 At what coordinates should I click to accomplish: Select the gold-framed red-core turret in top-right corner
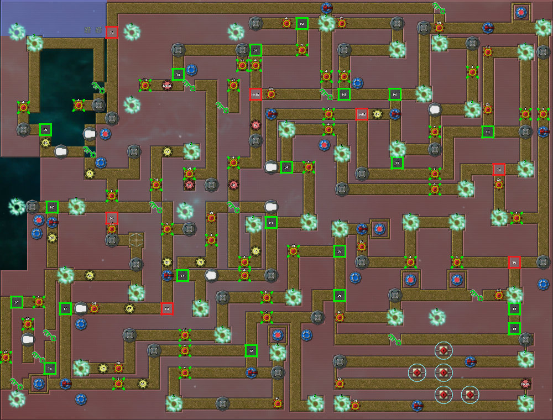click(x=521, y=13)
